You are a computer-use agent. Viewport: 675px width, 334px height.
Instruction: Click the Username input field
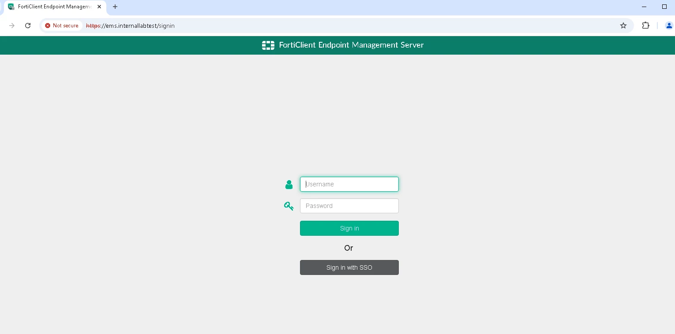click(349, 184)
